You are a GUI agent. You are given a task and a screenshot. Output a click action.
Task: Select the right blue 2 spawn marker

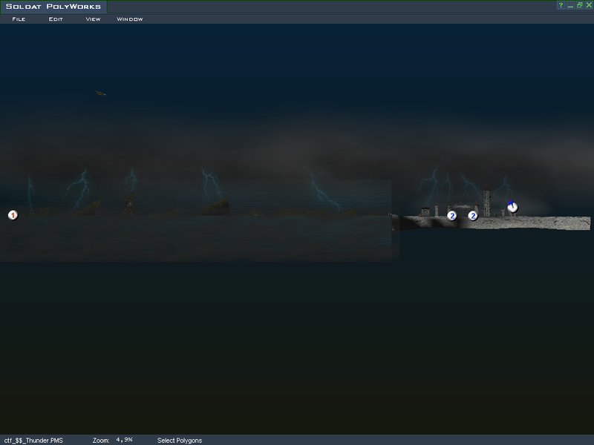(473, 216)
